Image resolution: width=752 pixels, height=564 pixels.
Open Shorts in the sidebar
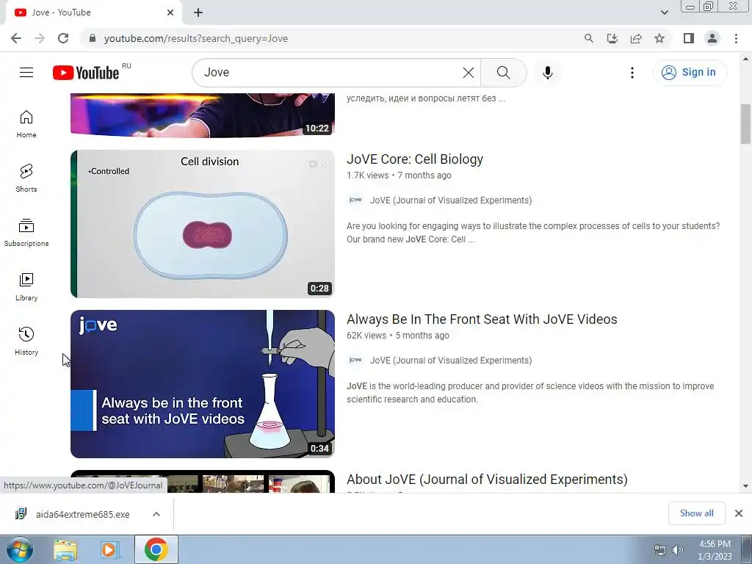click(26, 178)
